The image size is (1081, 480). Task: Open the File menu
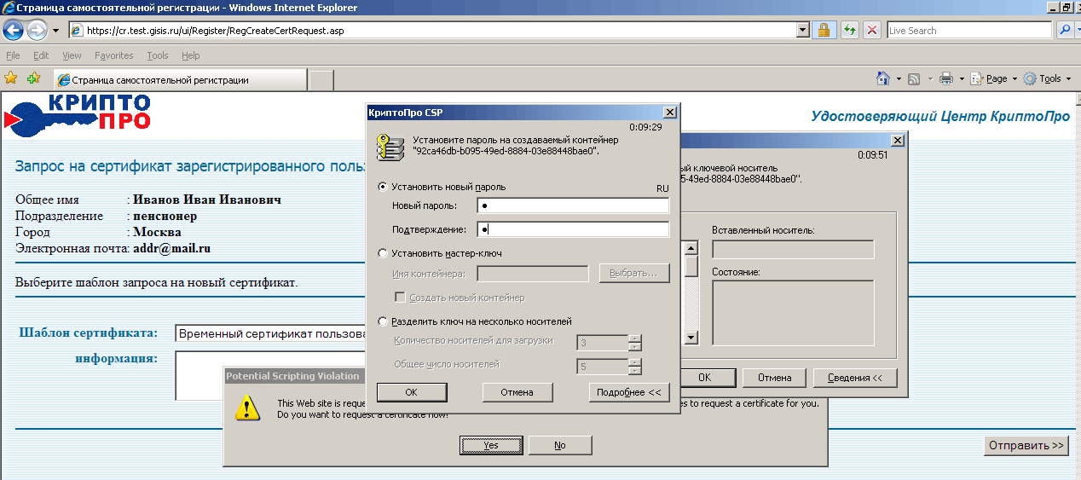(x=13, y=55)
